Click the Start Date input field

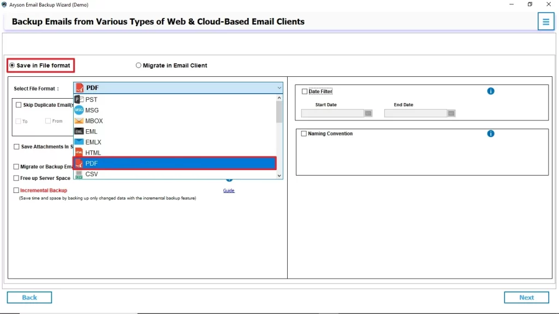[332, 113]
